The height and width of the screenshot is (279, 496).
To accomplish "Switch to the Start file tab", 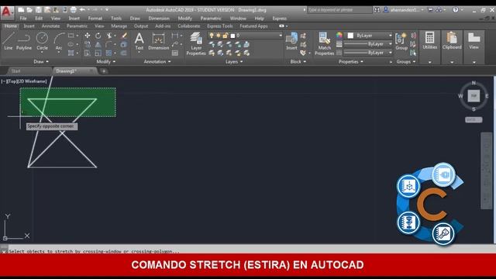I will pyautogui.click(x=15, y=71).
